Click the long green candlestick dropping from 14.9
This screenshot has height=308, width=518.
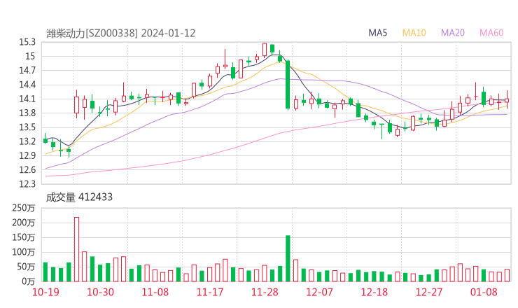click(x=288, y=85)
